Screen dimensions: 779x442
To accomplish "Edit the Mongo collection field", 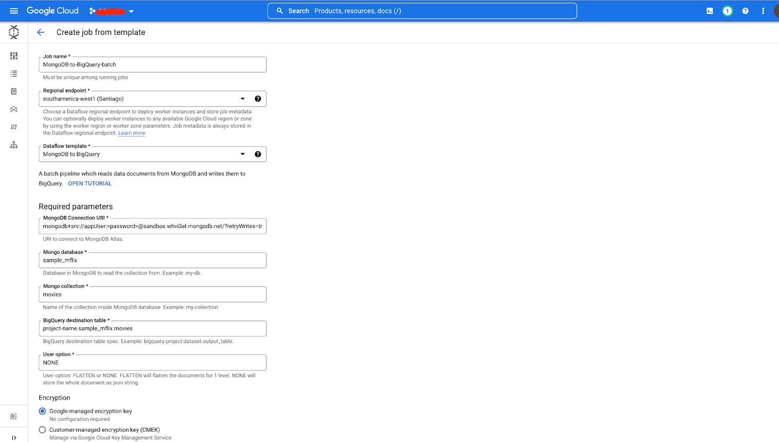I will pos(152,294).
